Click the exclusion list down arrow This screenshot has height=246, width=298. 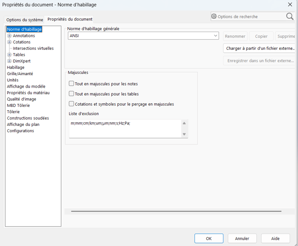pyautogui.click(x=184, y=134)
